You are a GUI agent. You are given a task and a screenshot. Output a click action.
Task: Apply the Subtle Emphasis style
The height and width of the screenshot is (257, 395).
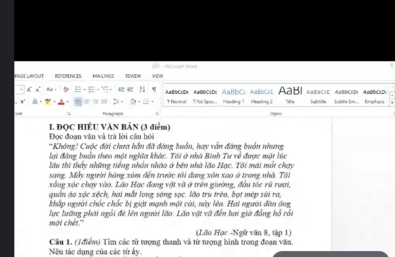(x=346, y=96)
